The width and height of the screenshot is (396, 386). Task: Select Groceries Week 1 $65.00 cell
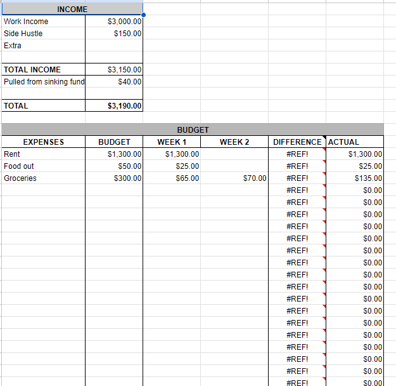(172, 178)
